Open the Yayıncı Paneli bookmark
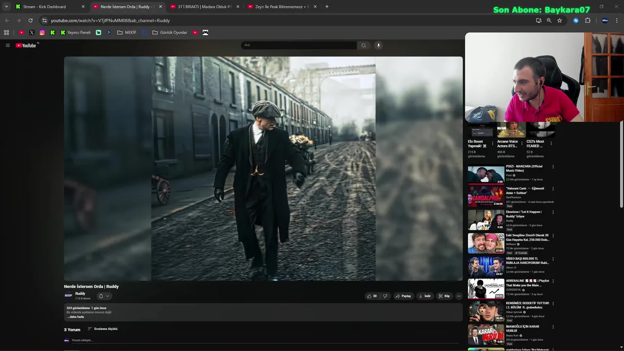Viewport: 624px width, 351px height. click(76, 33)
